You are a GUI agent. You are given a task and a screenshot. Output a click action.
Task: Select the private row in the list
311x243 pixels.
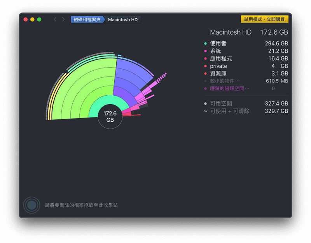click(x=246, y=66)
